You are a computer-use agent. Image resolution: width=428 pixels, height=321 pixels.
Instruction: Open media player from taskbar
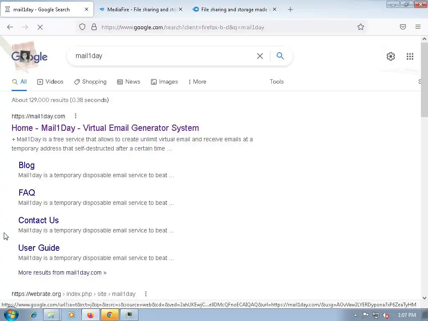[x=71, y=315]
